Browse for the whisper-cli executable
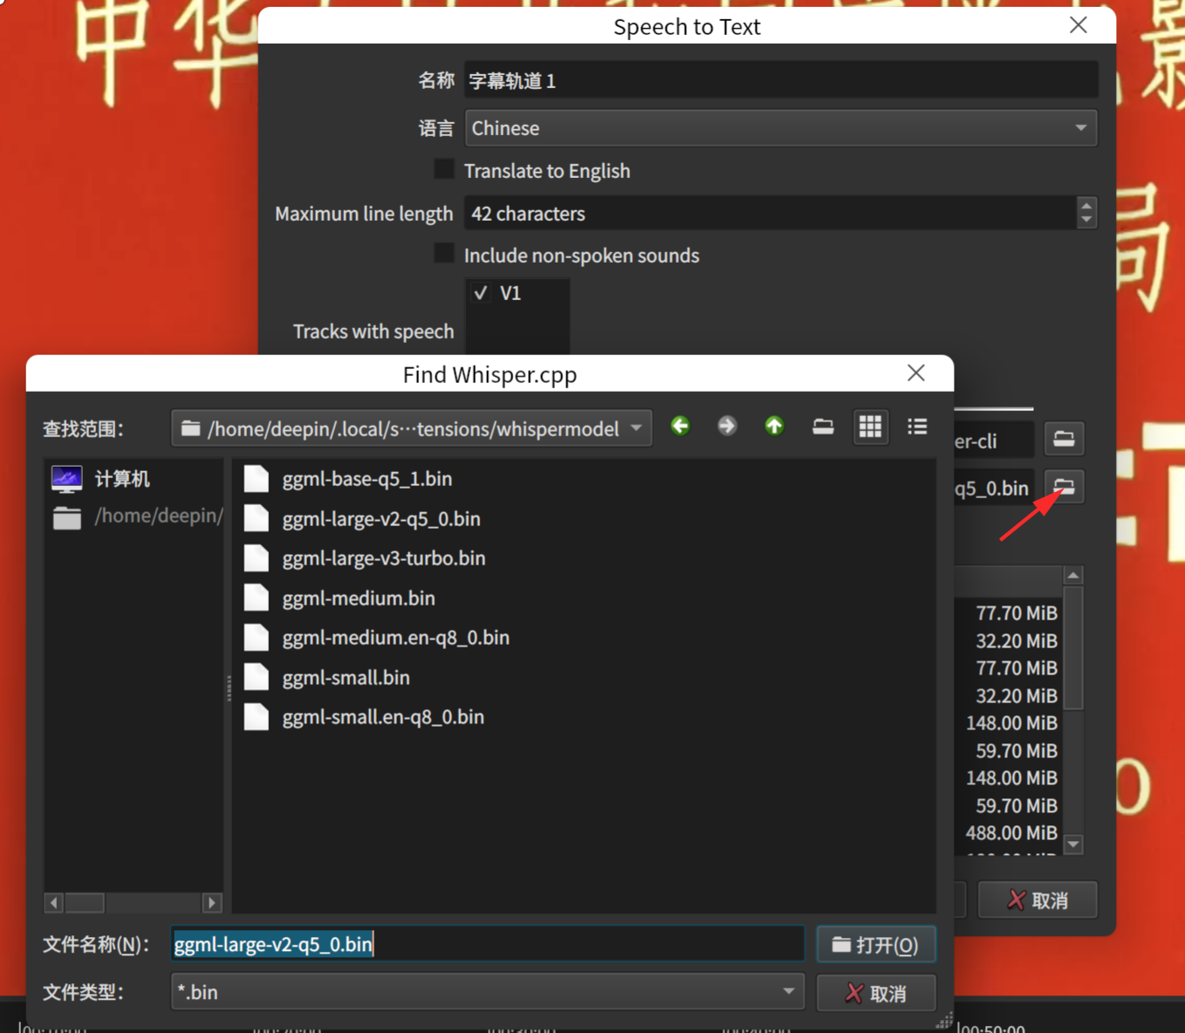 pos(1064,439)
